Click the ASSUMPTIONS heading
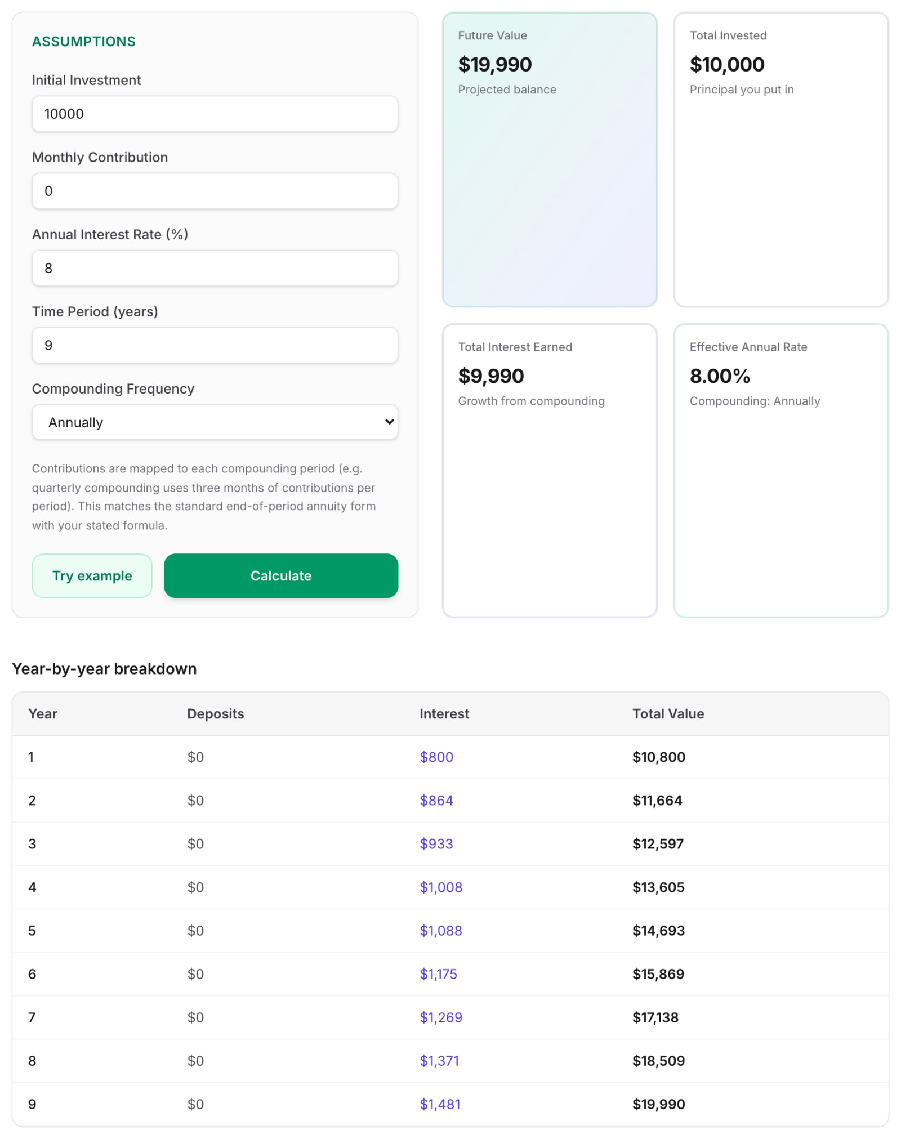This screenshot has width=901, height=1139. pyautogui.click(x=83, y=42)
